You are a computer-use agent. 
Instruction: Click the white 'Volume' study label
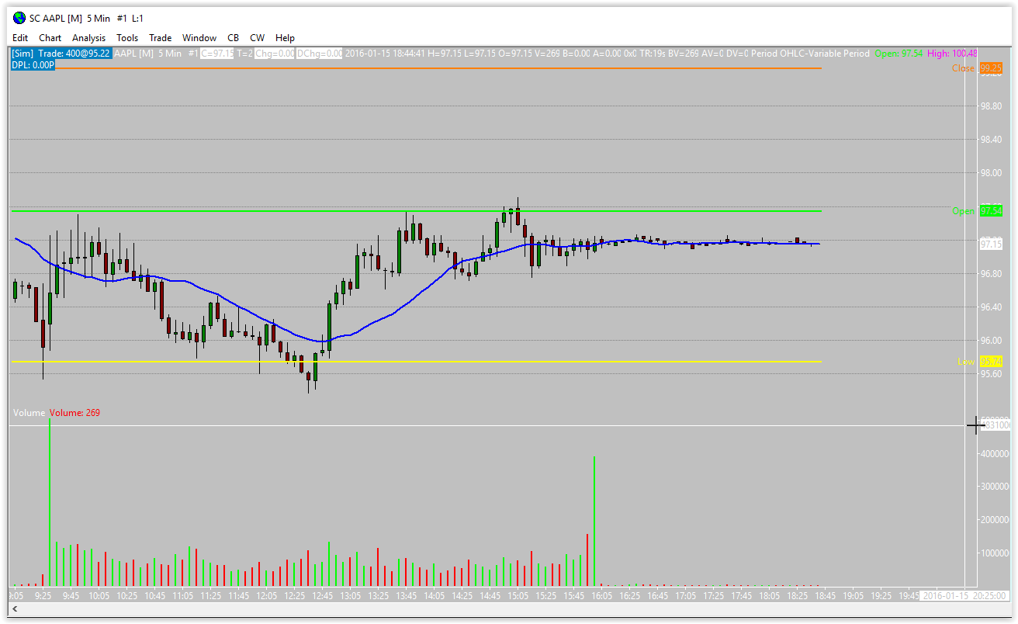[29, 413]
